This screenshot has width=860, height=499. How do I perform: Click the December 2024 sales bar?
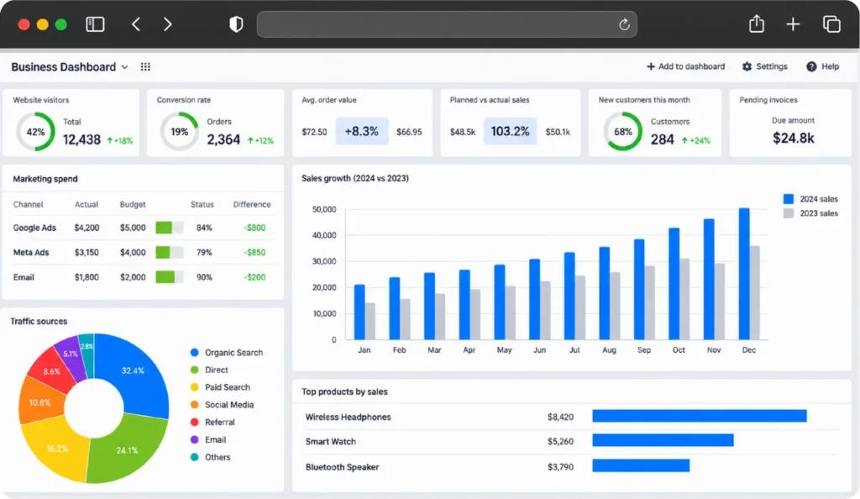(x=744, y=274)
